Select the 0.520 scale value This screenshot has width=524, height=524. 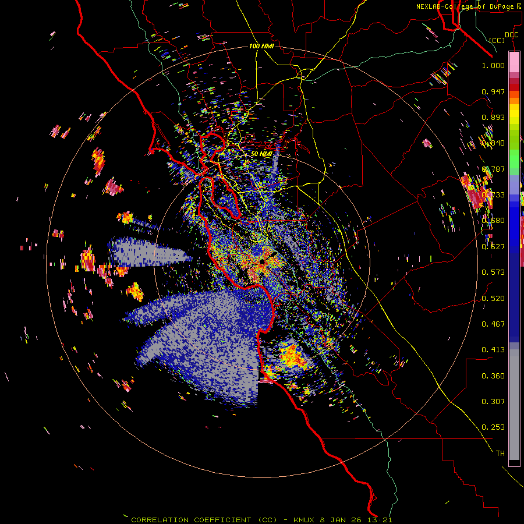click(493, 299)
